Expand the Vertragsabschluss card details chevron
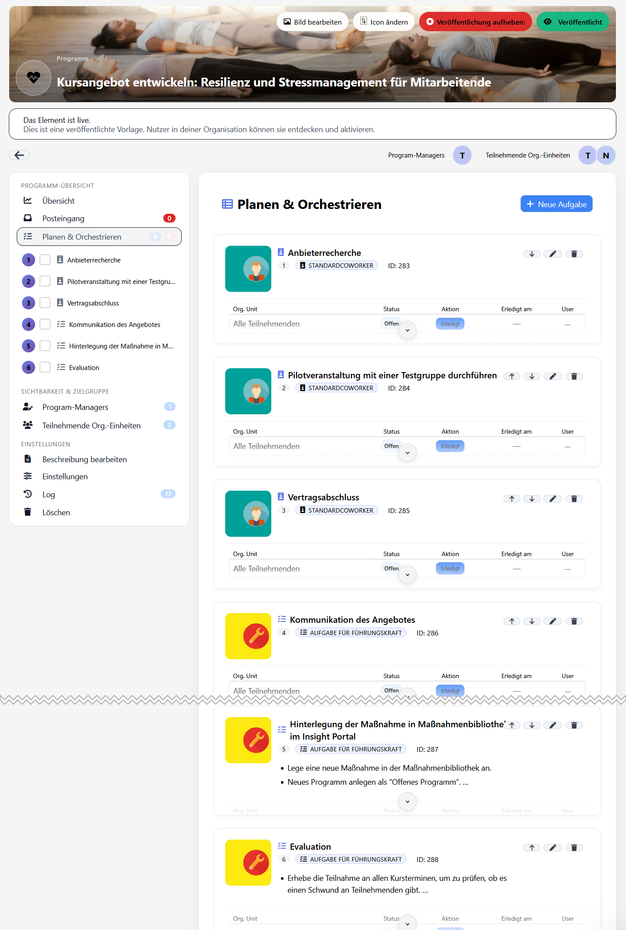The height and width of the screenshot is (930, 626). pos(407,575)
